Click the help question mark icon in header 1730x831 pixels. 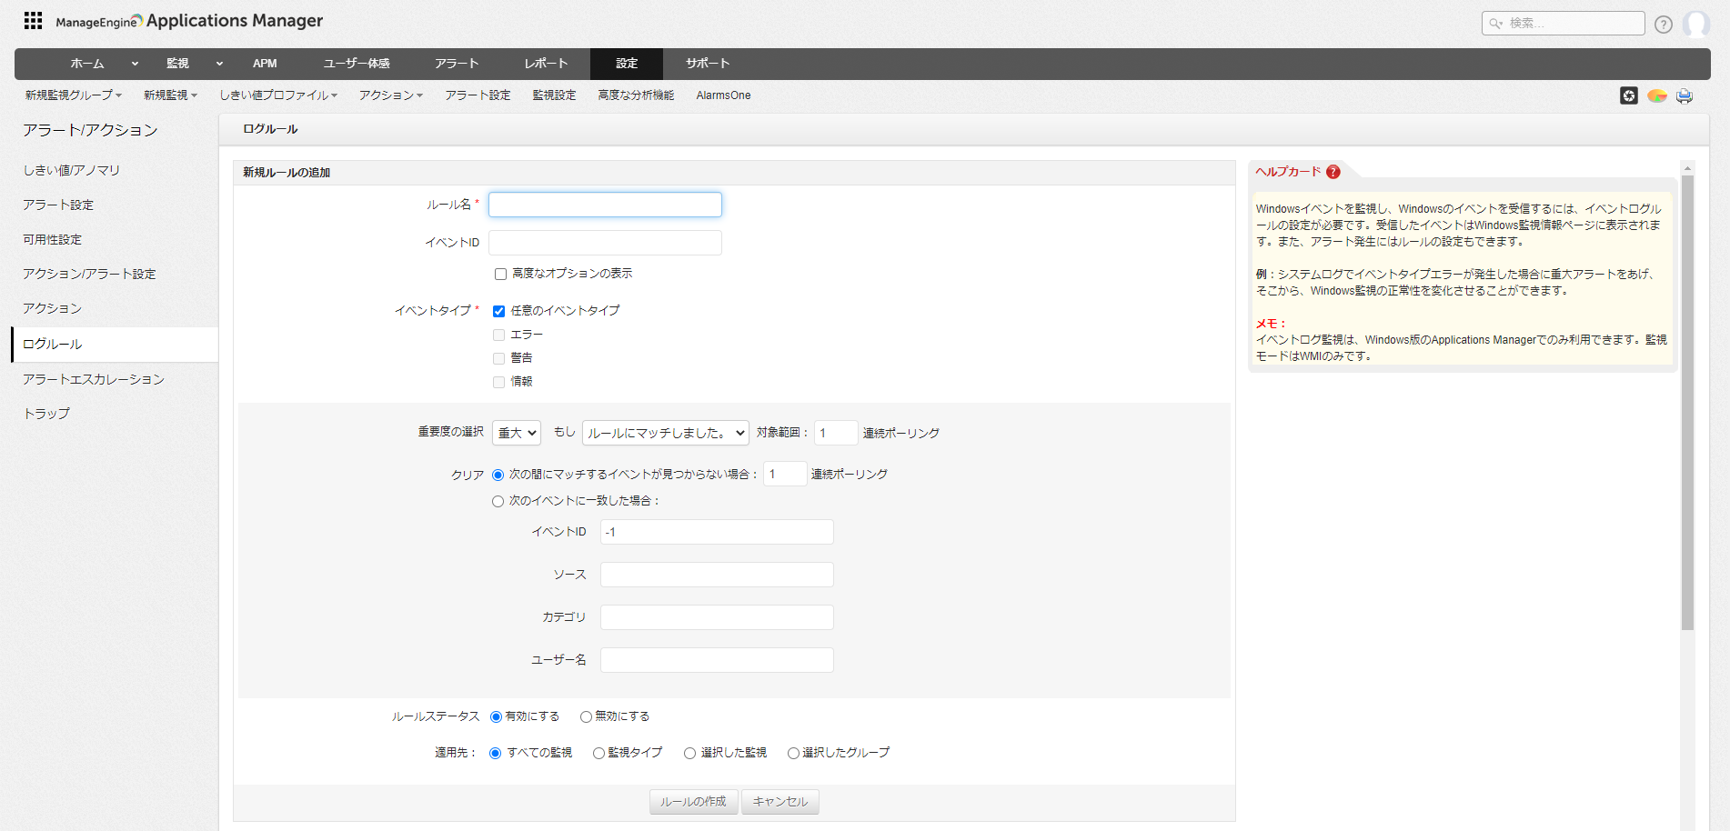(x=1663, y=25)
